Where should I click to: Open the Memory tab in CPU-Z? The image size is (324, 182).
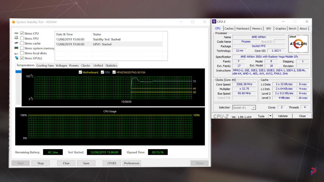click(x=257, y=28)
